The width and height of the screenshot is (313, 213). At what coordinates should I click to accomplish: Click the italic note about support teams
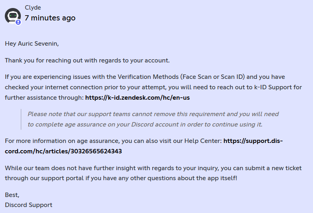pyautogui.click(x=153, y=114)
